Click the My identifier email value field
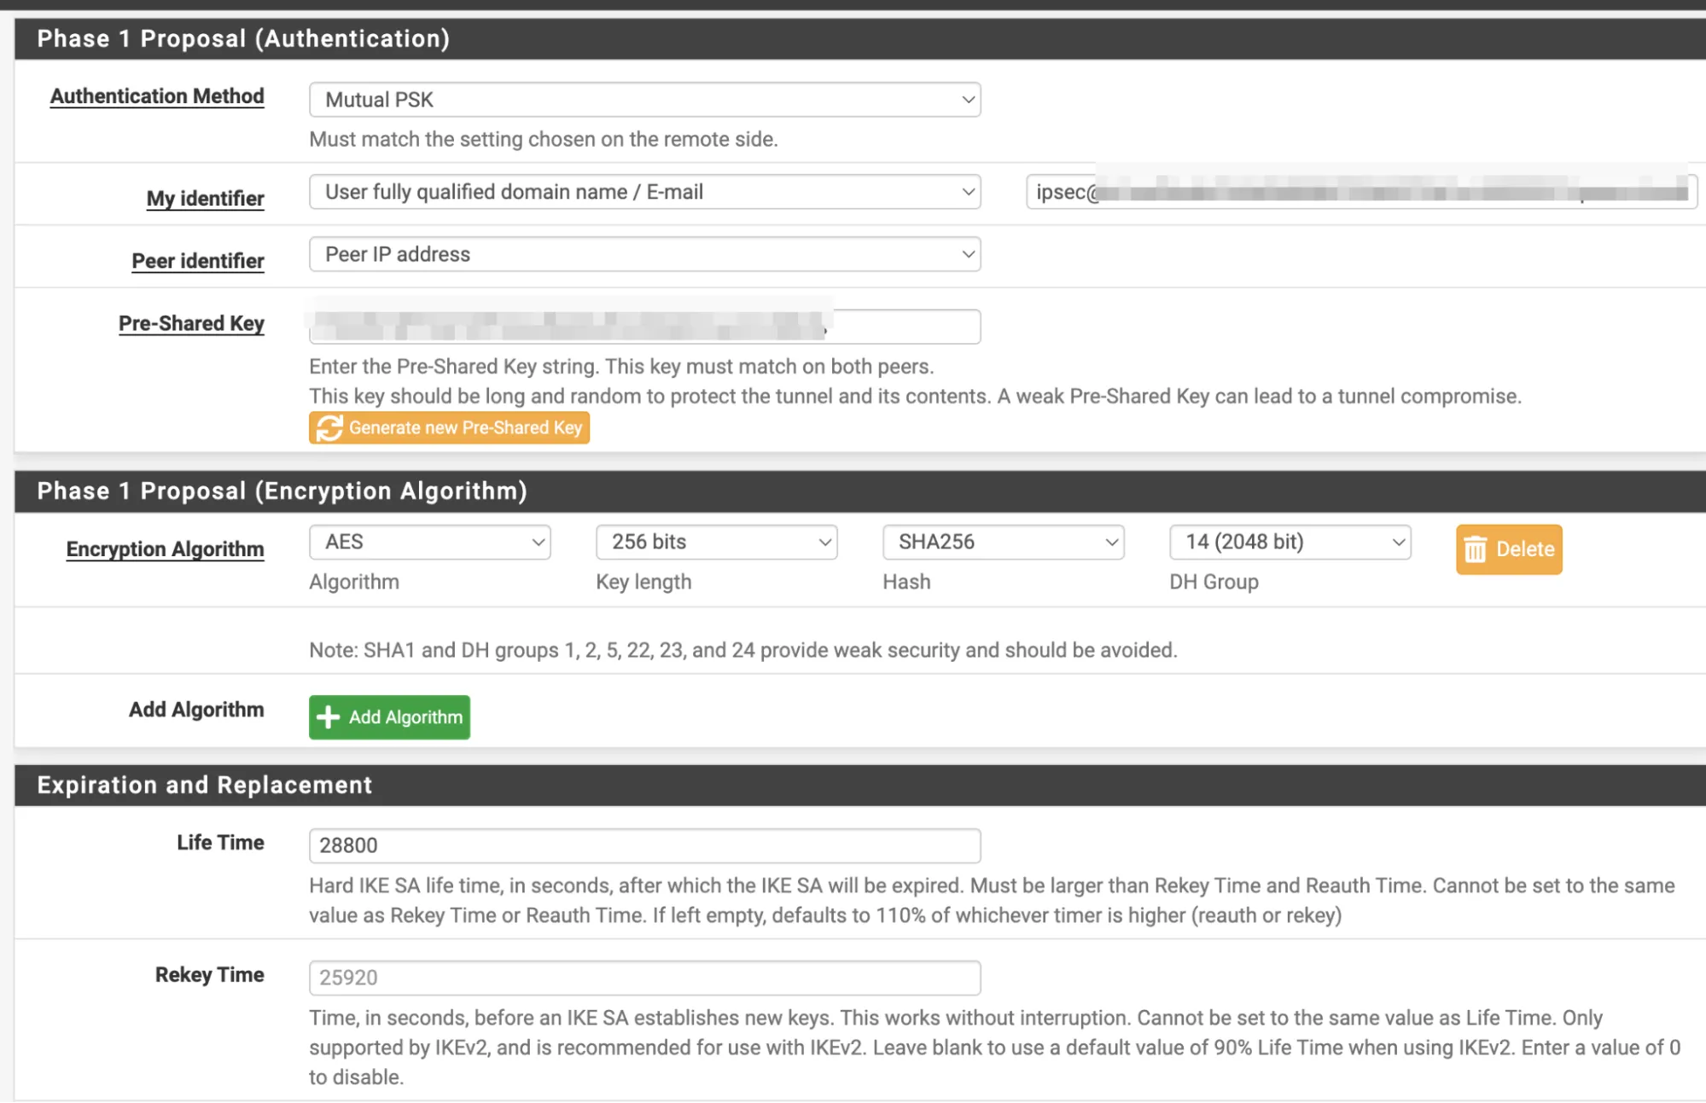The width and height of the screenshot is (1706, 1103). tap(1359, 191)
